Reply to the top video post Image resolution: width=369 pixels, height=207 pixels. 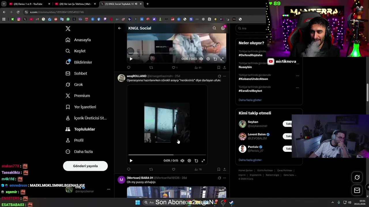129,68
